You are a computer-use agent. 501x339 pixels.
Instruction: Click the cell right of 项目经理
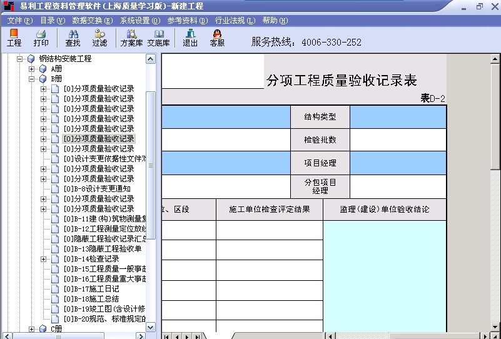[398, 163]
